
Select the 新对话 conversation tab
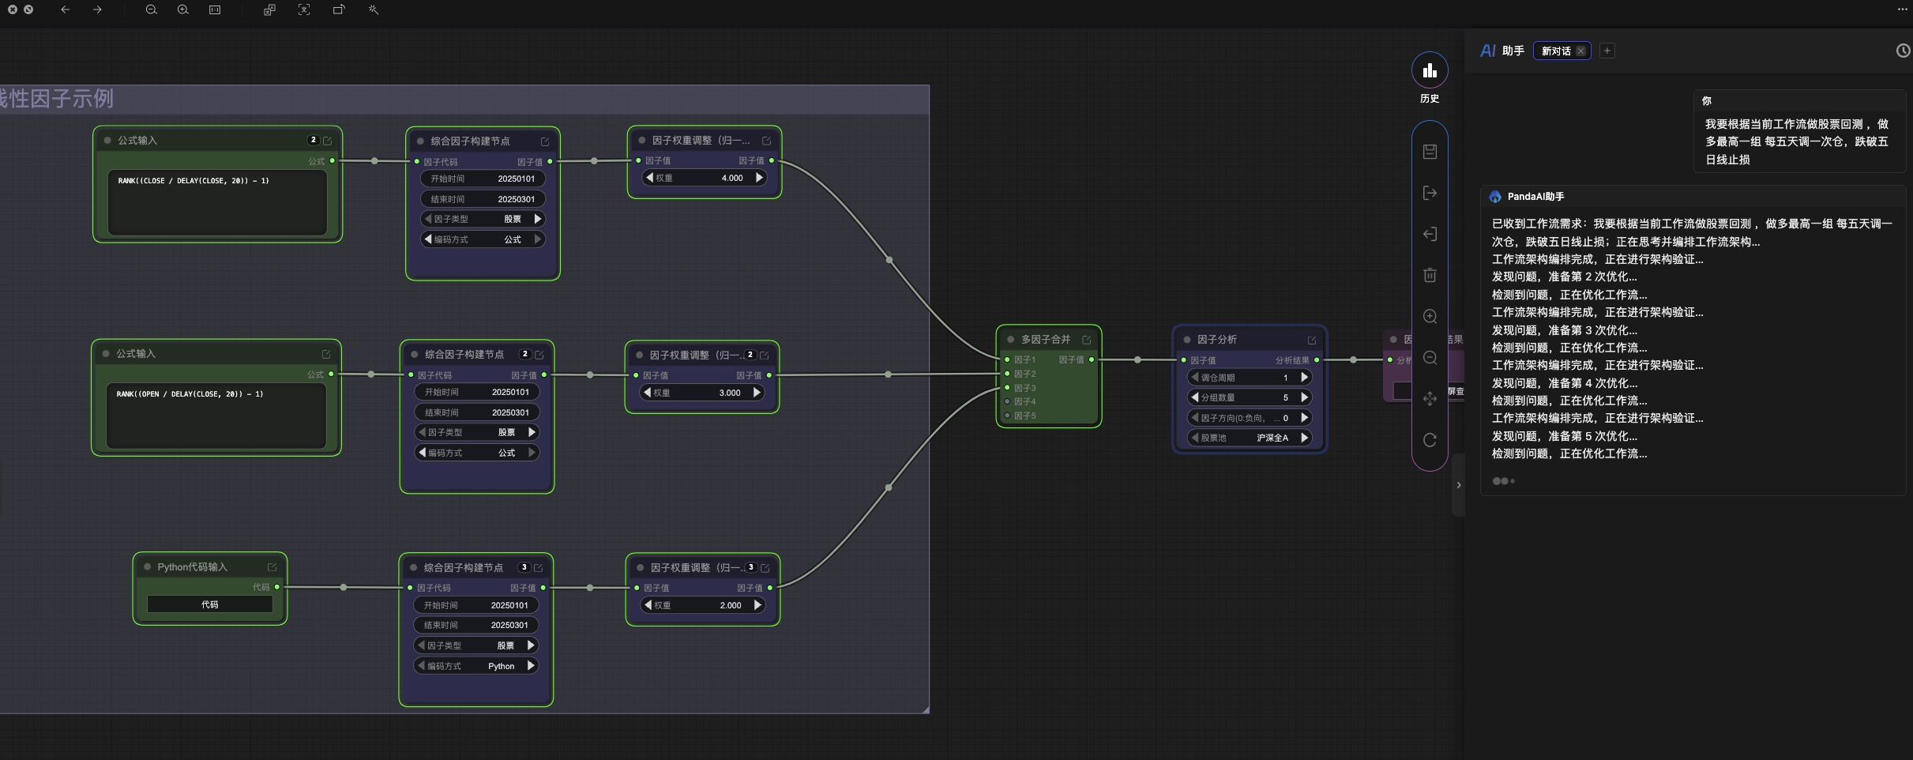(x=1556, y=51)
